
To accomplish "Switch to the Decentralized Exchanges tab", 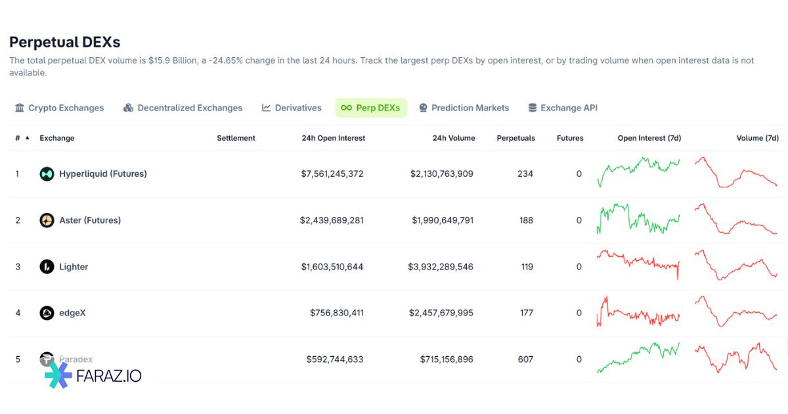I will tap(183, 108).
